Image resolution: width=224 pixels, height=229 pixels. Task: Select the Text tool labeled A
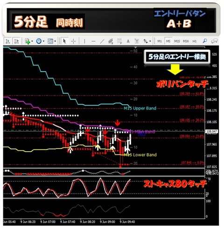(x=128, y=41)
